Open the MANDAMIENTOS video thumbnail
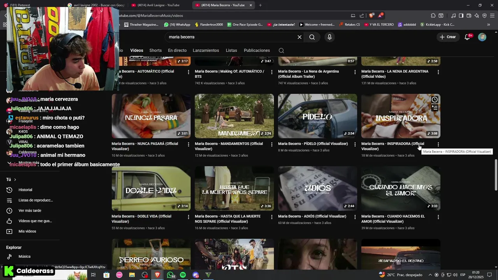The height and width of the screenshot is (280, 498). point(234,116)
